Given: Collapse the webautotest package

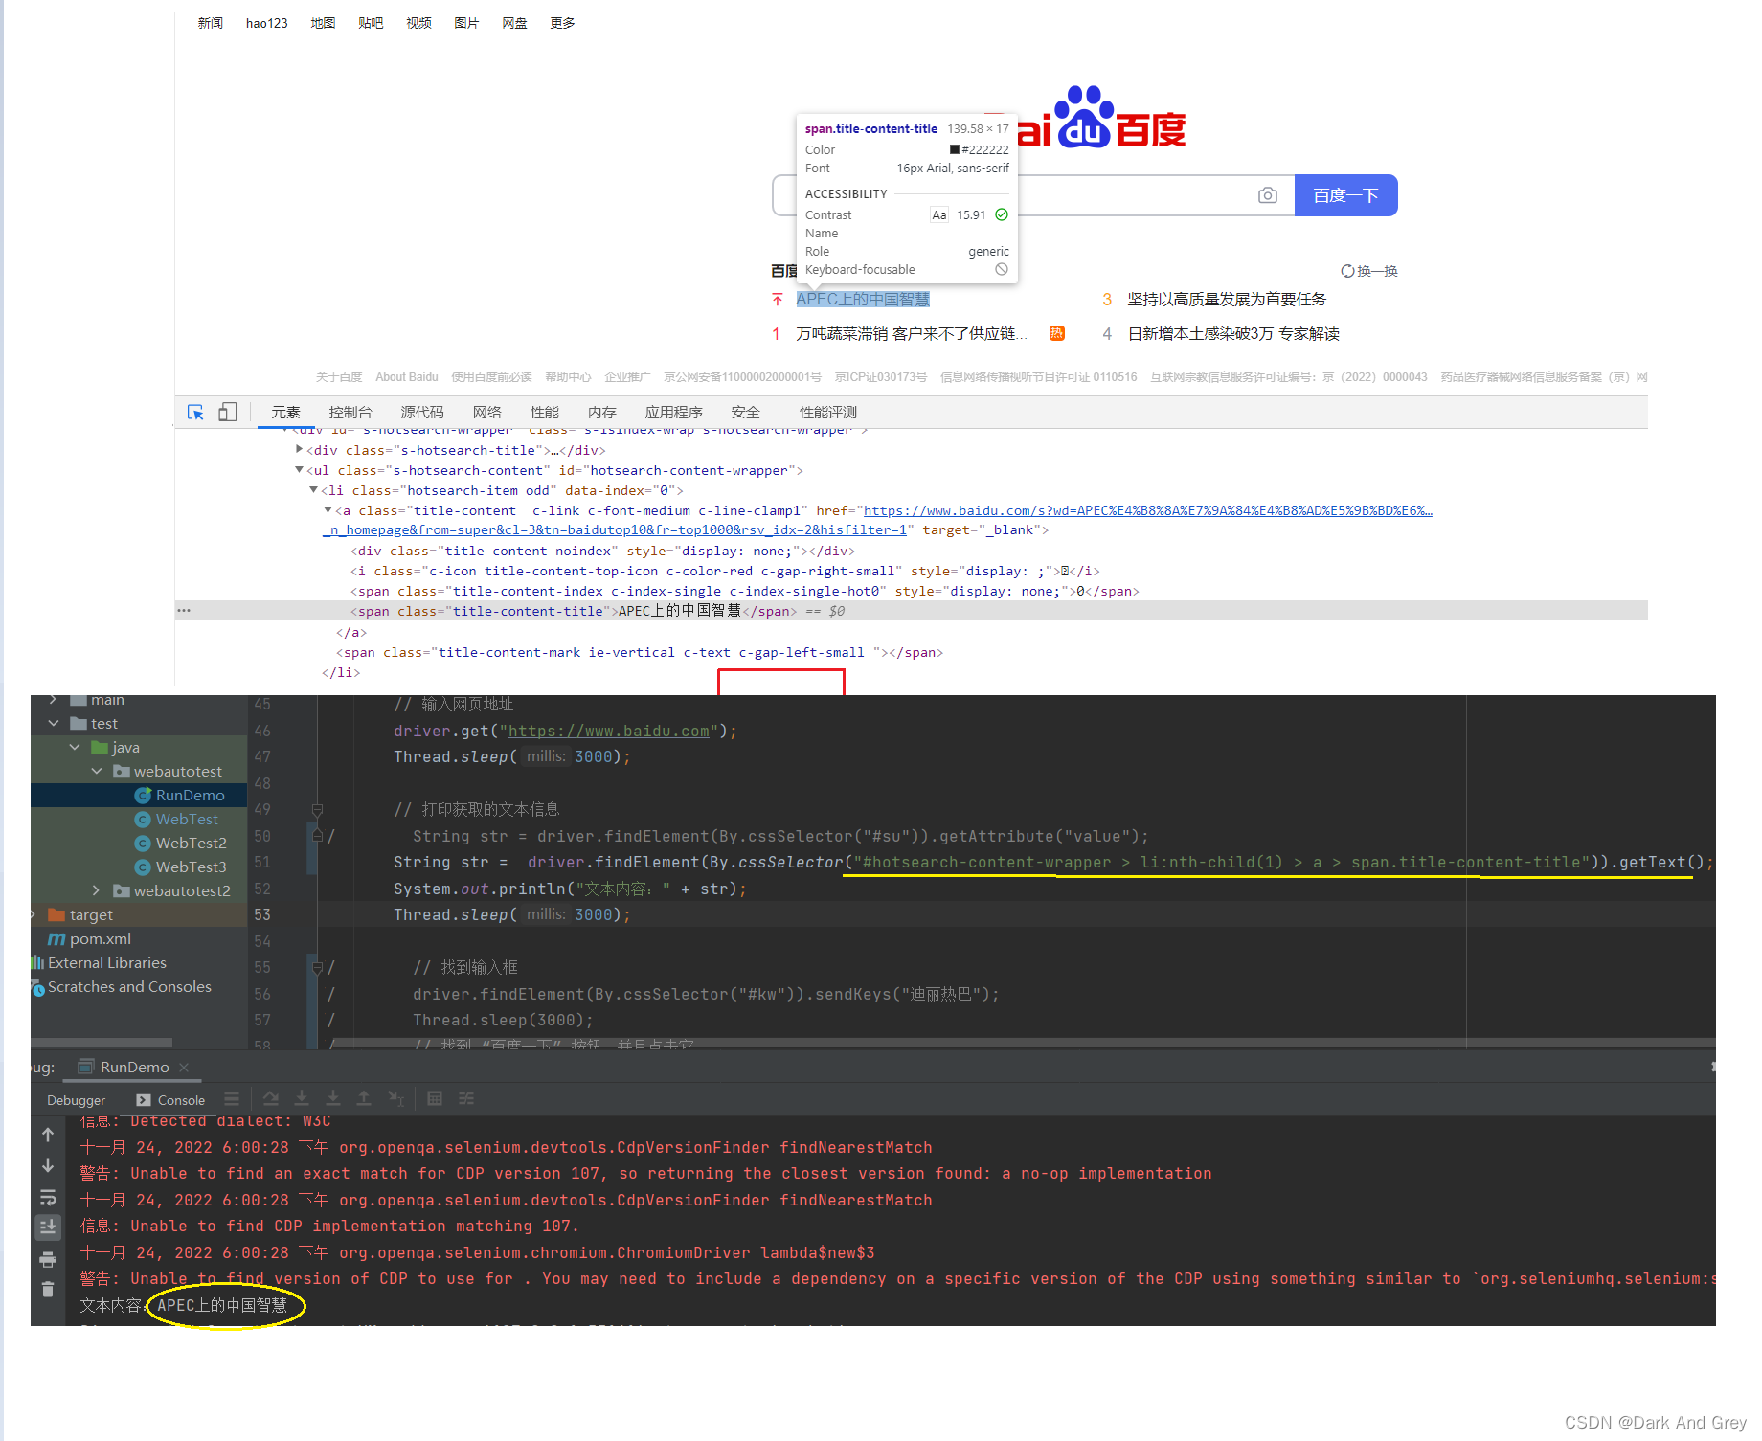Looking at the screenshot, I should (x=97, y=772).
